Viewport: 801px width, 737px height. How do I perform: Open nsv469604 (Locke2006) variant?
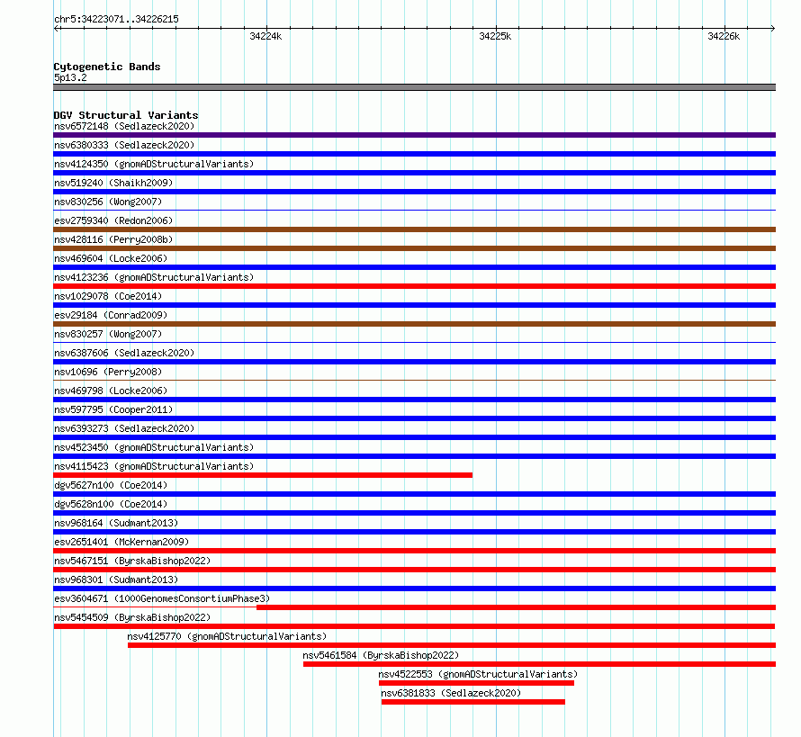111,258
